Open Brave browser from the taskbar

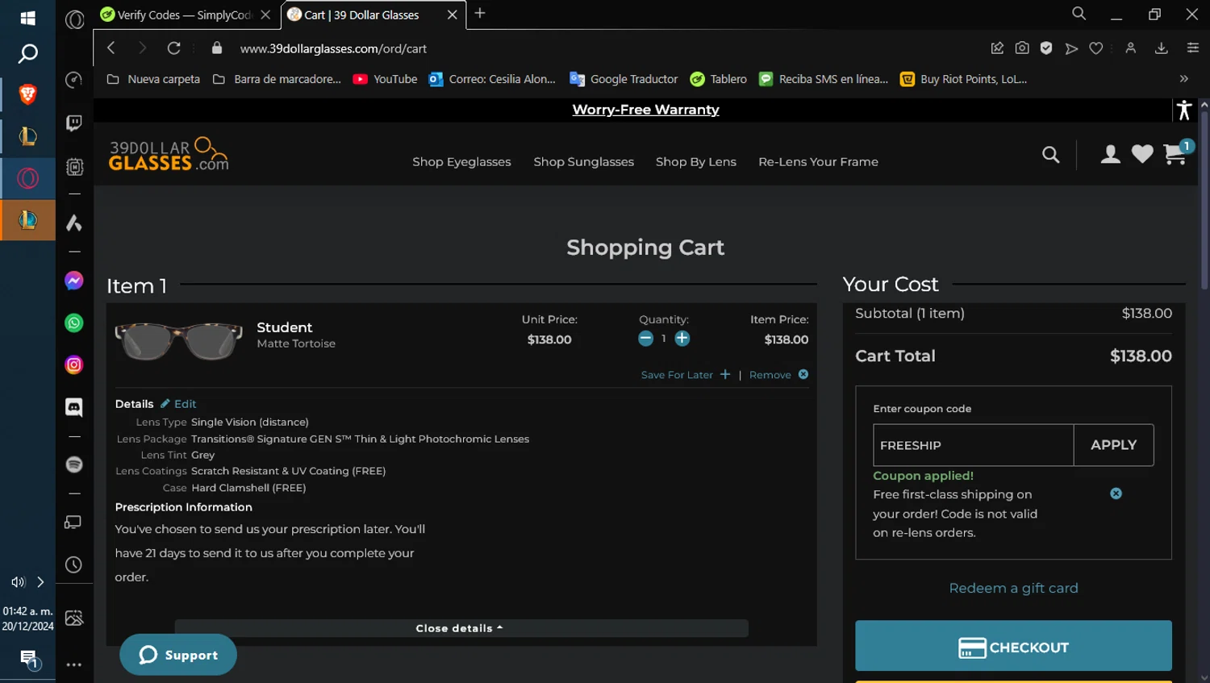27,95
